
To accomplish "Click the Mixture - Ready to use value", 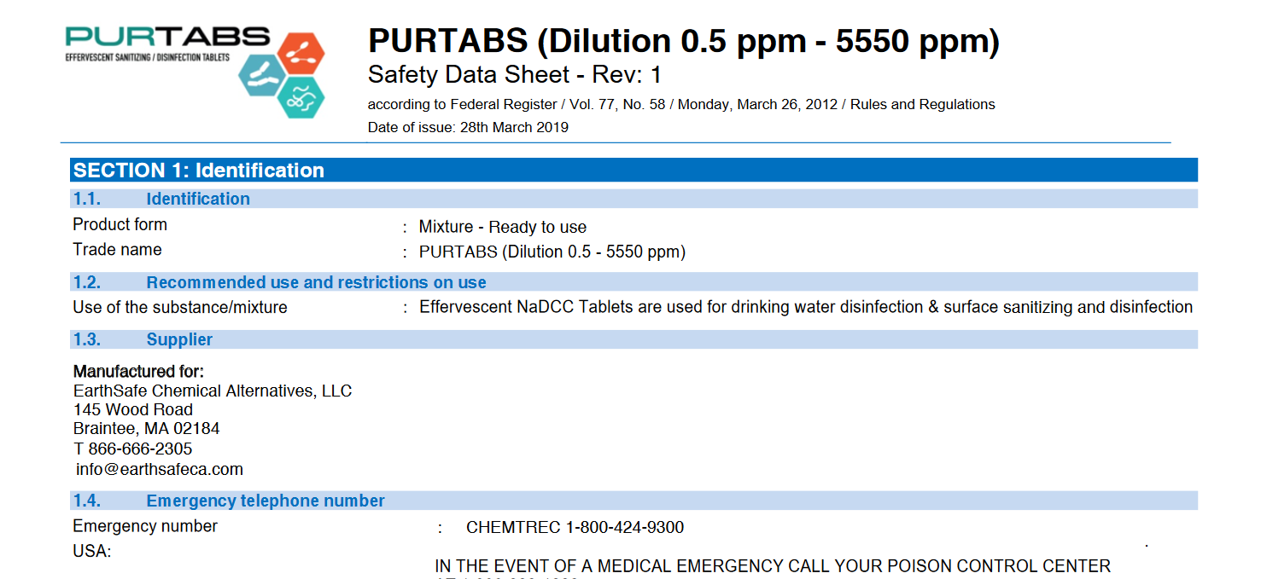I will pyautogui.click(x=502, y=227).
